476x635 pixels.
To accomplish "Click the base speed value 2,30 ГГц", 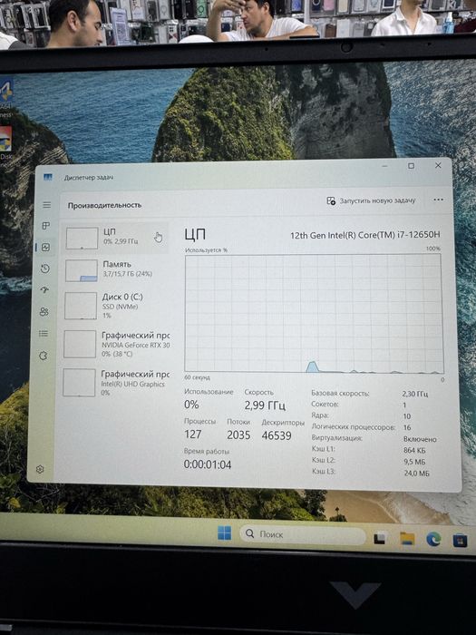I will point(415,394).
